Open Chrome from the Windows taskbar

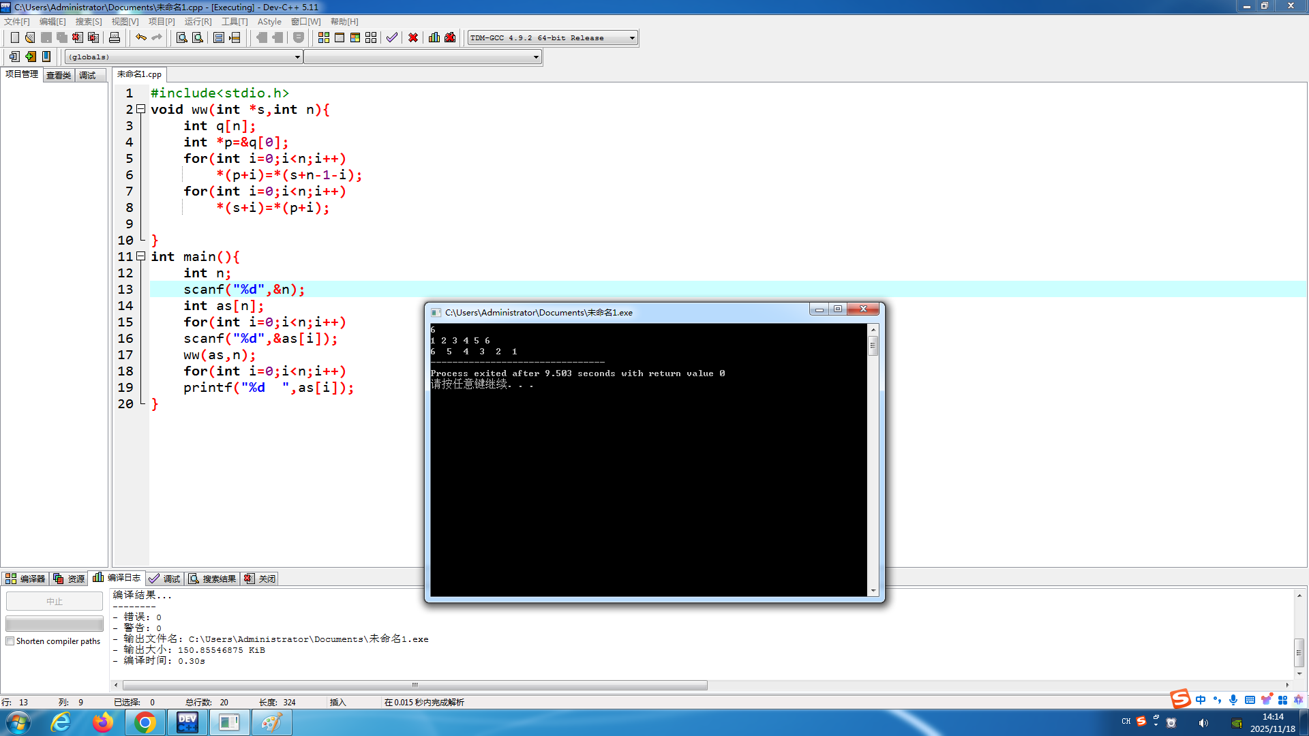click(145, 722)
